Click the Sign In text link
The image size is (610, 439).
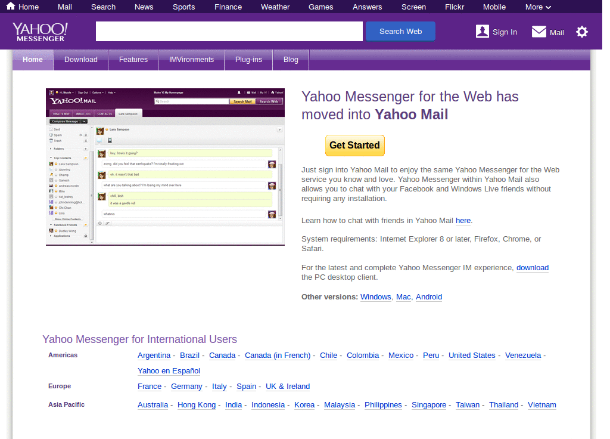click(505, 32)
